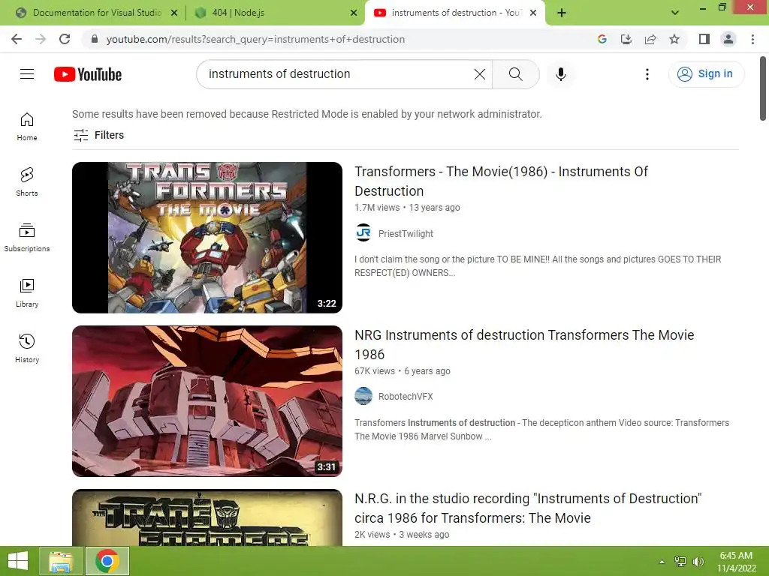Open Transformers The Movie 3:22 thumbnail

(207, 238)
